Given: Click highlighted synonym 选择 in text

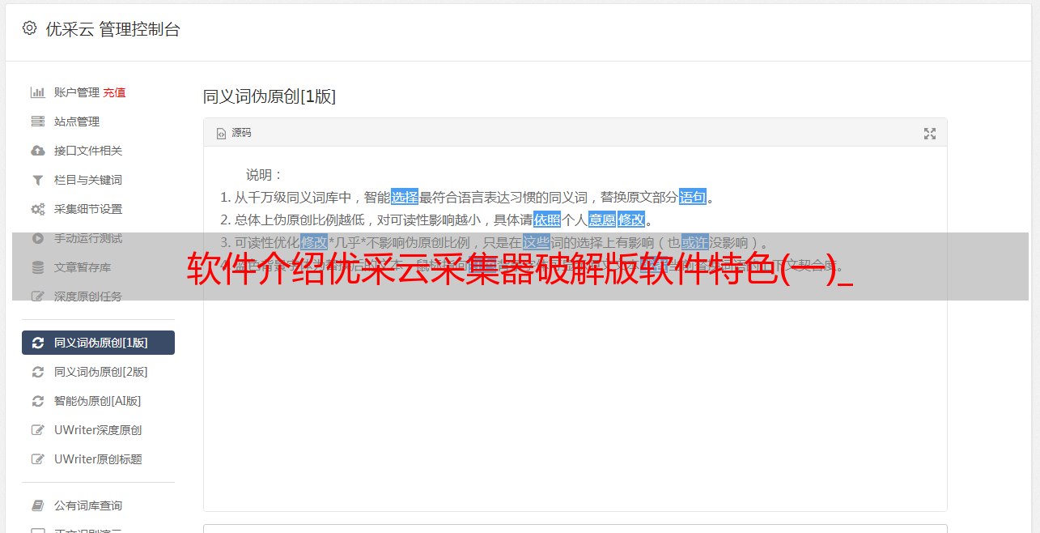Looking at the screenshot, I should (405, 197).
